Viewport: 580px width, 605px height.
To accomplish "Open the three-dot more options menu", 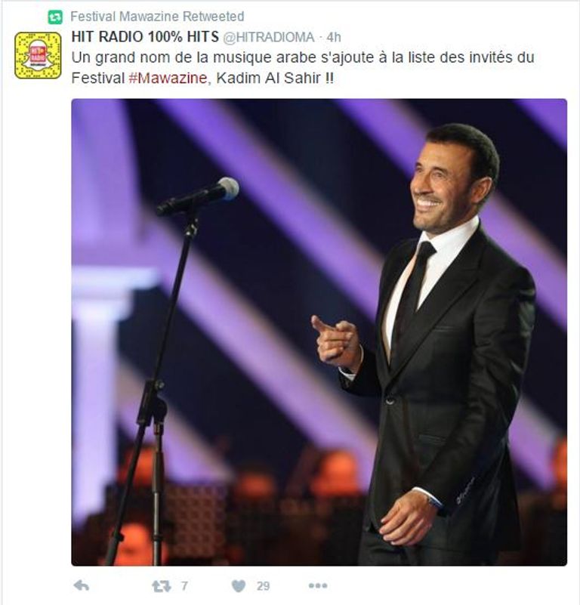I will coord(318,586).
